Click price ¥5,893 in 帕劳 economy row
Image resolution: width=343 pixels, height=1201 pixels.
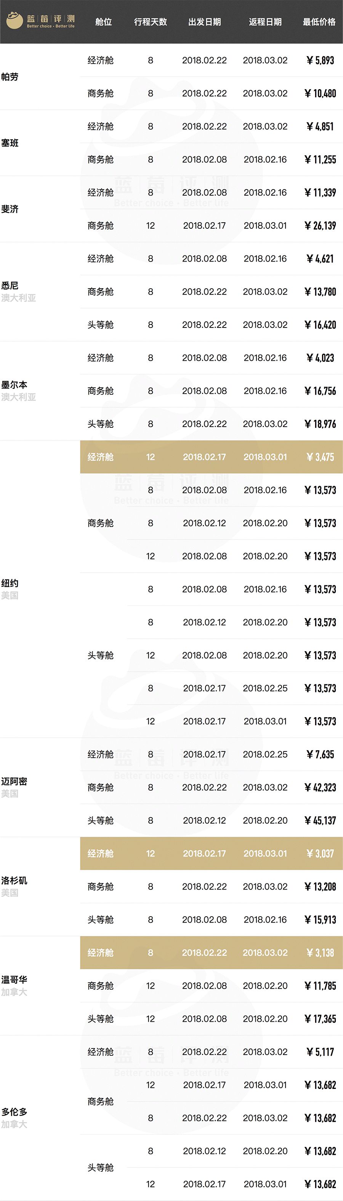coord(320,60)
